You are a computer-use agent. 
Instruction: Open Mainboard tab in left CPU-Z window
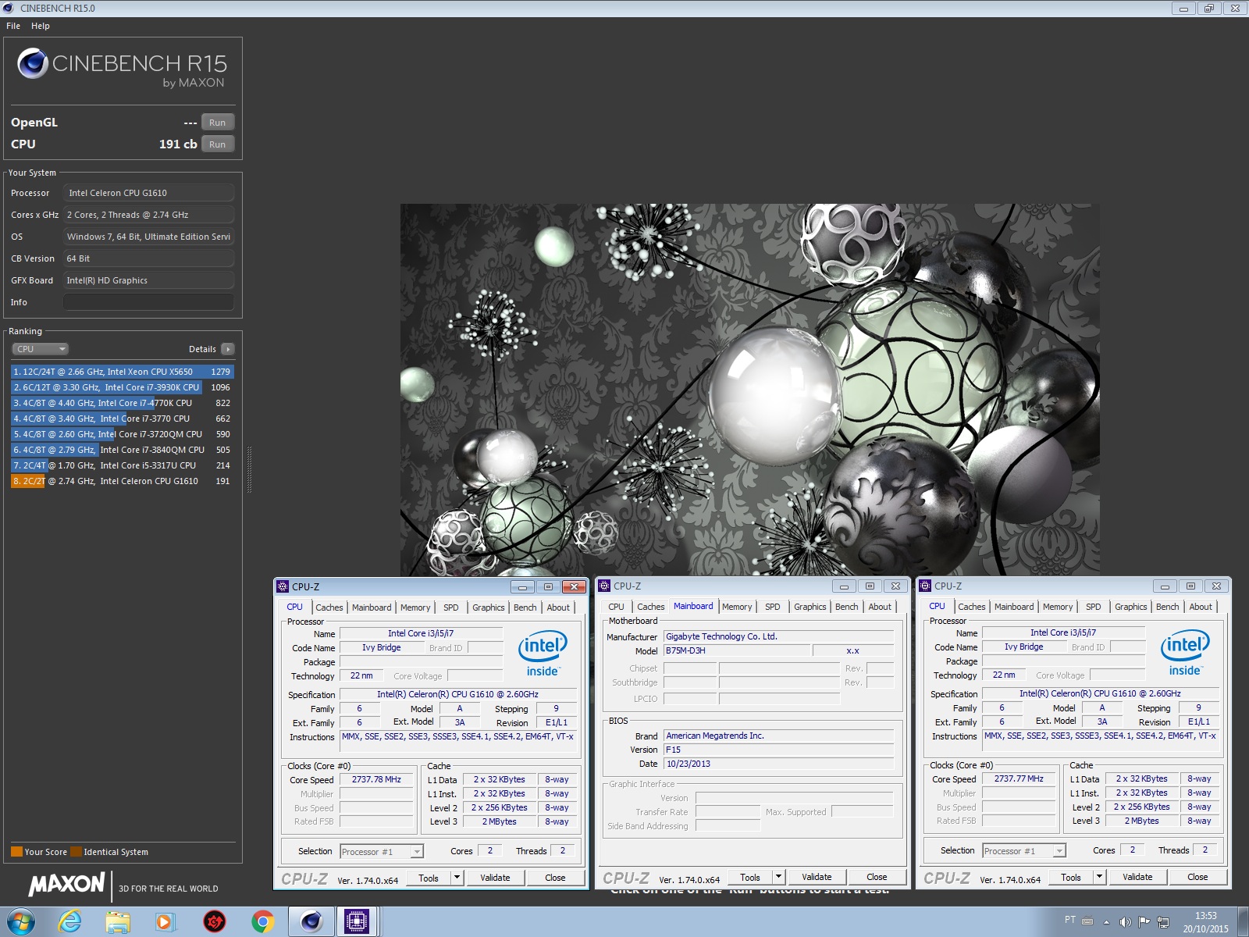372,607
